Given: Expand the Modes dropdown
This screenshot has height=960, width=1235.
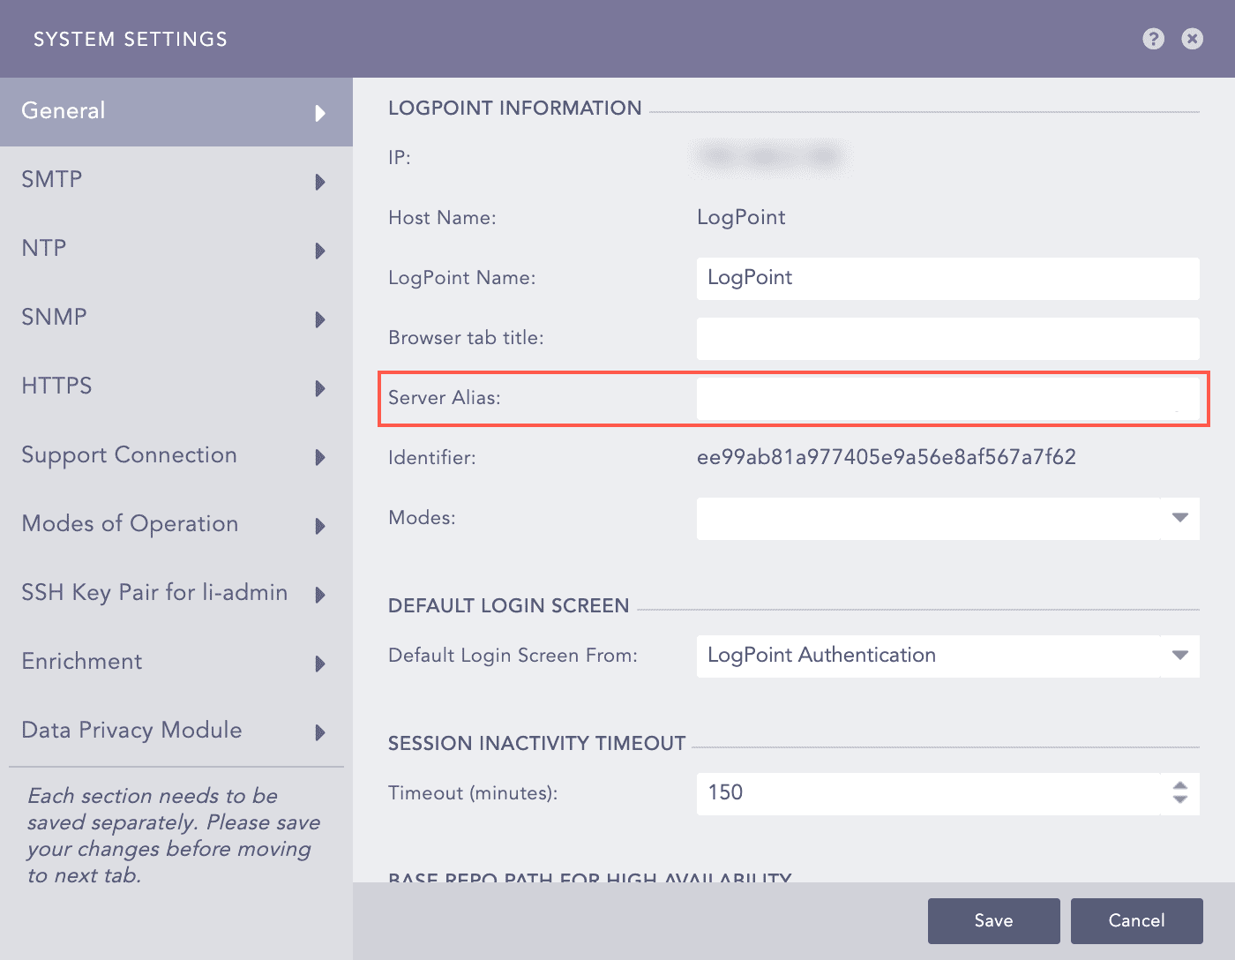Looking at the screenshot, I should [1179, 518].
